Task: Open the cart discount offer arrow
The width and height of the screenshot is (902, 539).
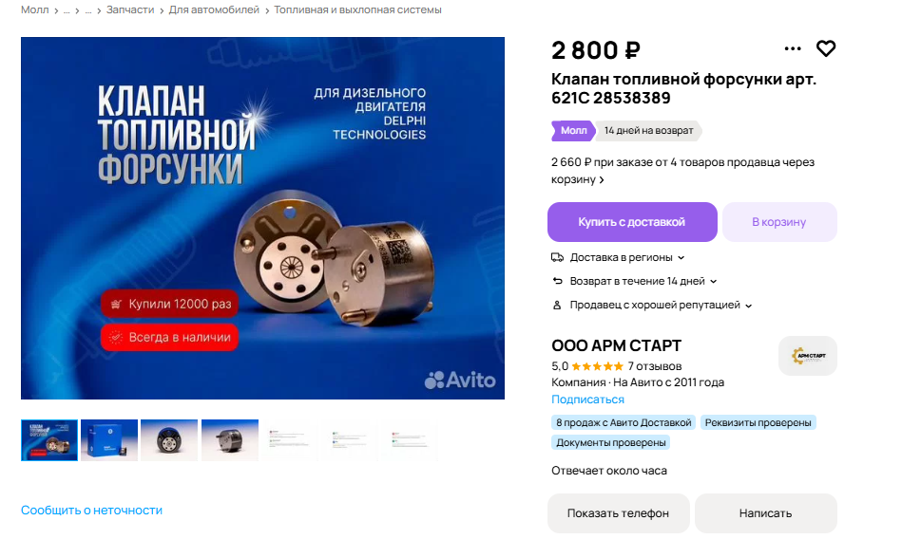Action: click(x=602, y=180)
